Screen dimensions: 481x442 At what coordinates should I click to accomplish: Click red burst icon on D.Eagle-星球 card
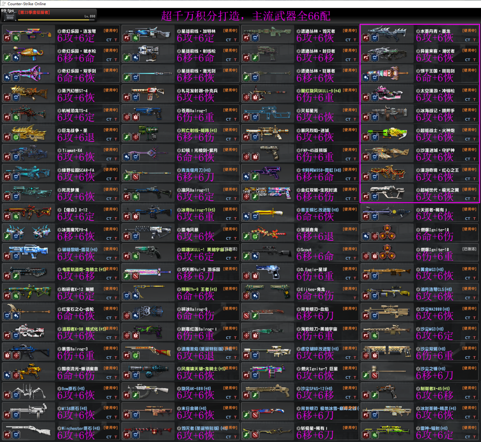pyautogui.click(x=256, y=276)
